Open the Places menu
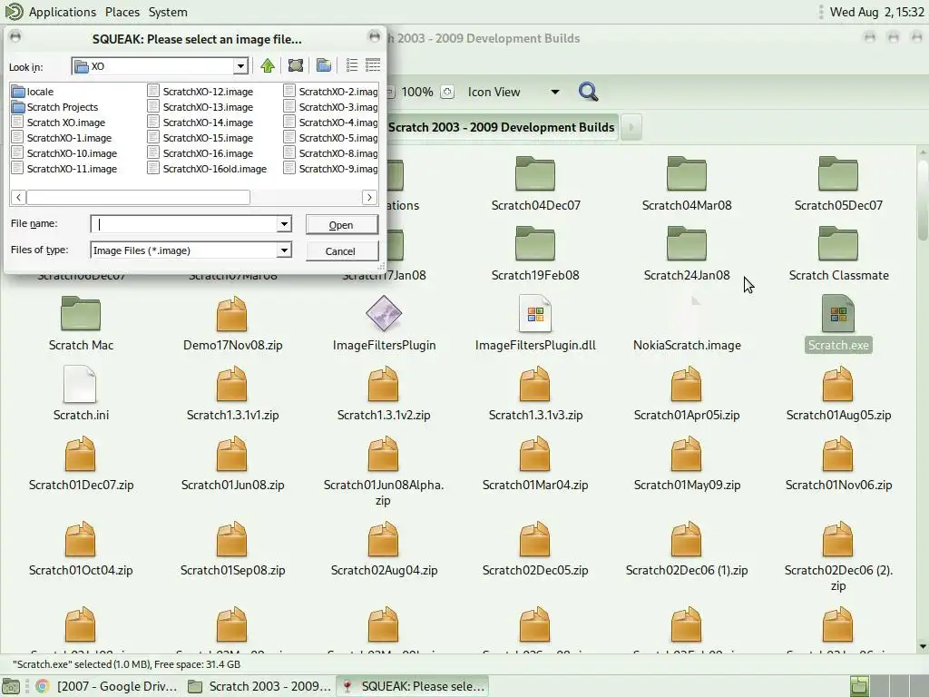 tap(122, 12)
